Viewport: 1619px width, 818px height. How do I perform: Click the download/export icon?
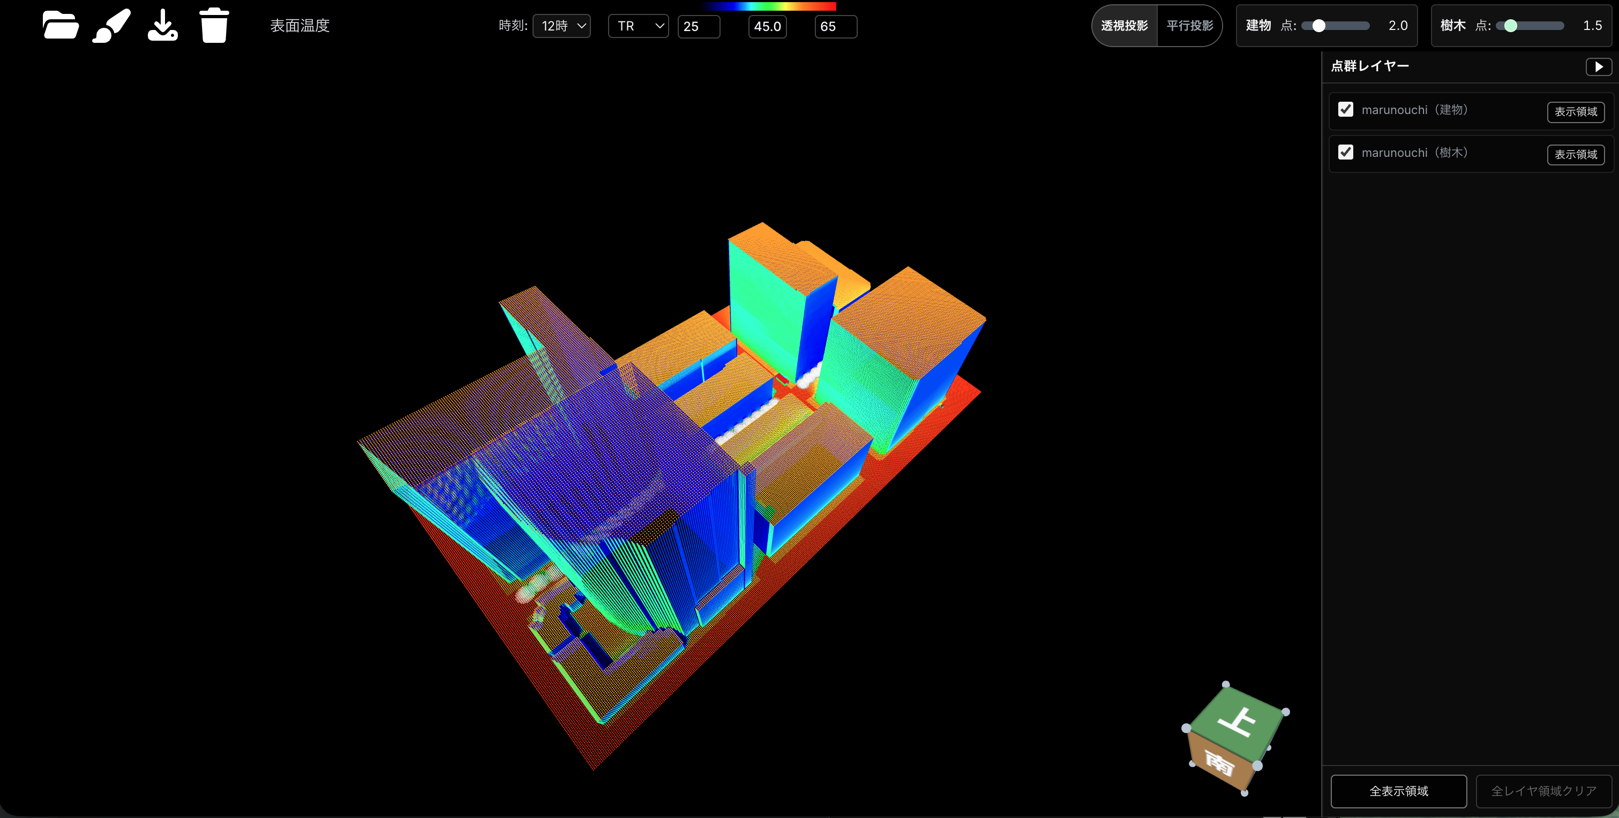coord(163,26)
